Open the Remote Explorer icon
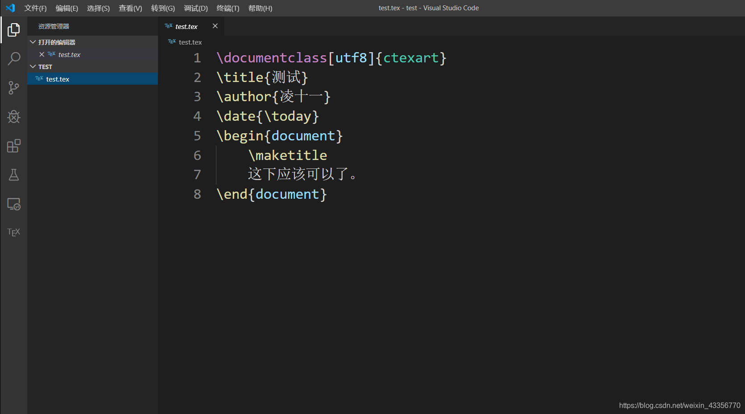 tap(14, 204)
